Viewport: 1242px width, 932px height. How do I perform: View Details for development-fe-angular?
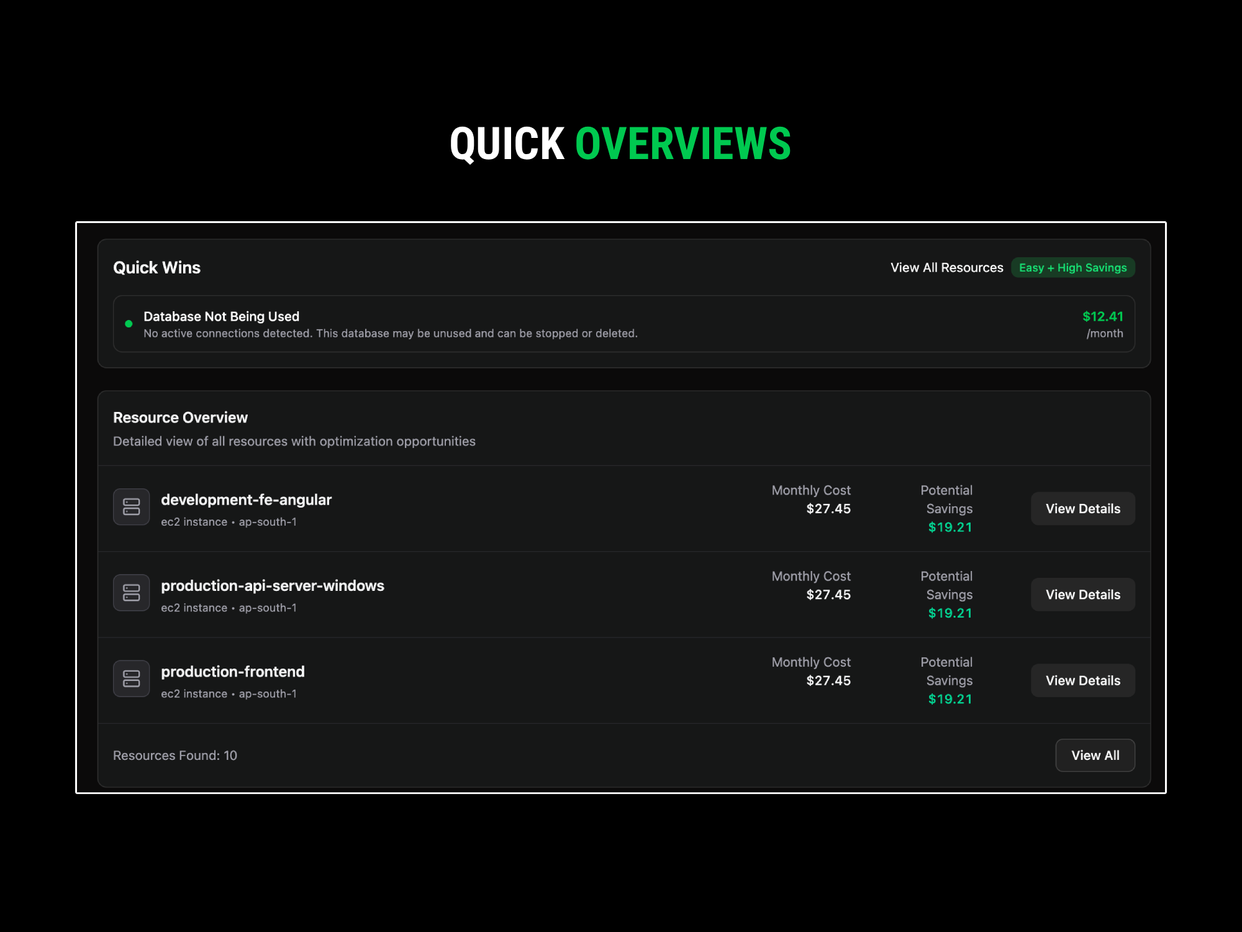point(1082,509)
